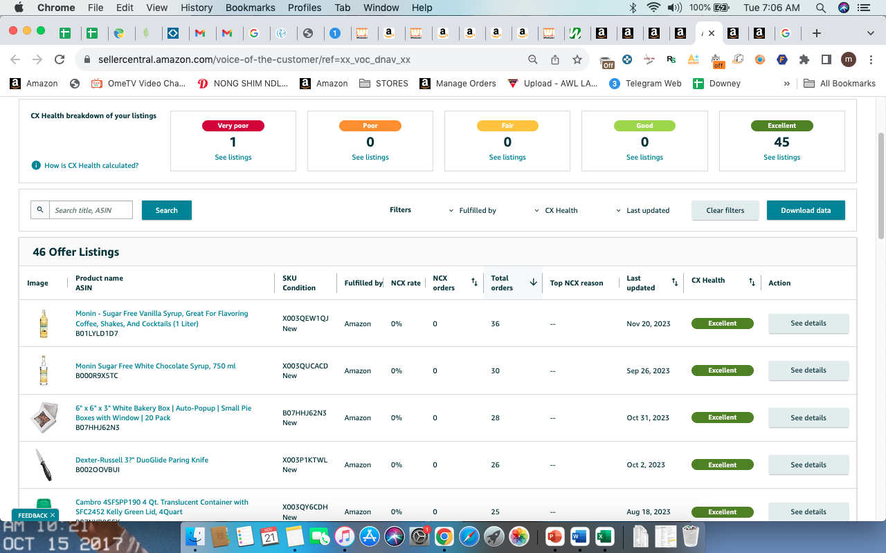Open How is CX Health calculated link
The height and width of the screenshot is (553, 886).
pyautogui.click(x=91, y=166)
